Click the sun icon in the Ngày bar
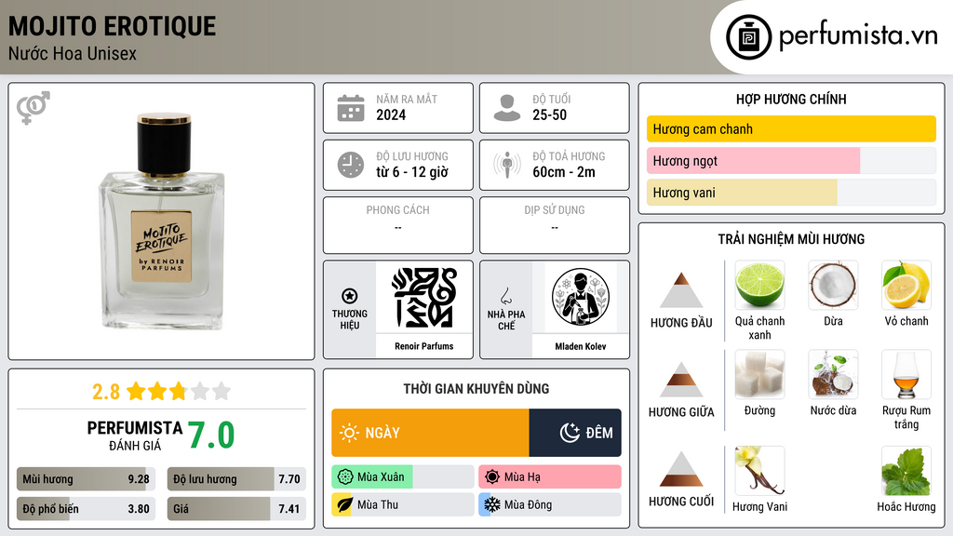Image resolution: width=953 pixels, height=536 pixels. (350, 433)
